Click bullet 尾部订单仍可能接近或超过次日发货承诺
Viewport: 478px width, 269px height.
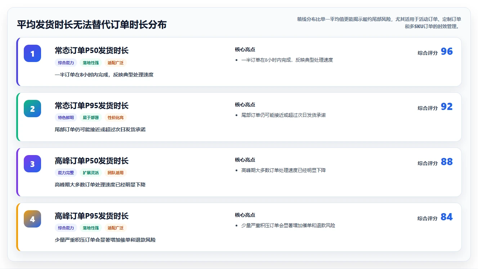click(x=283, y=115)
